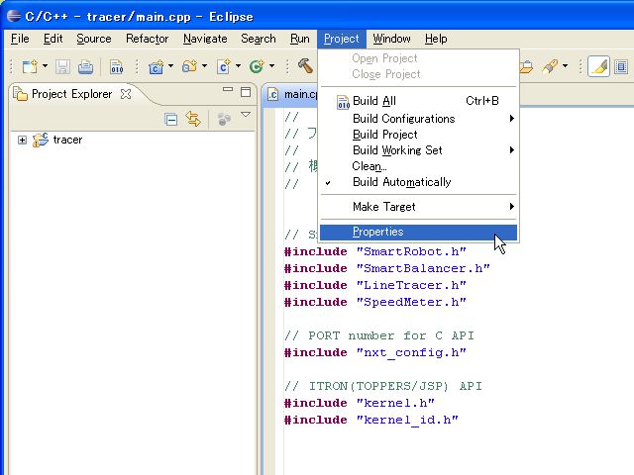Click the "kernel_id.h" include line

click(371, 420)
